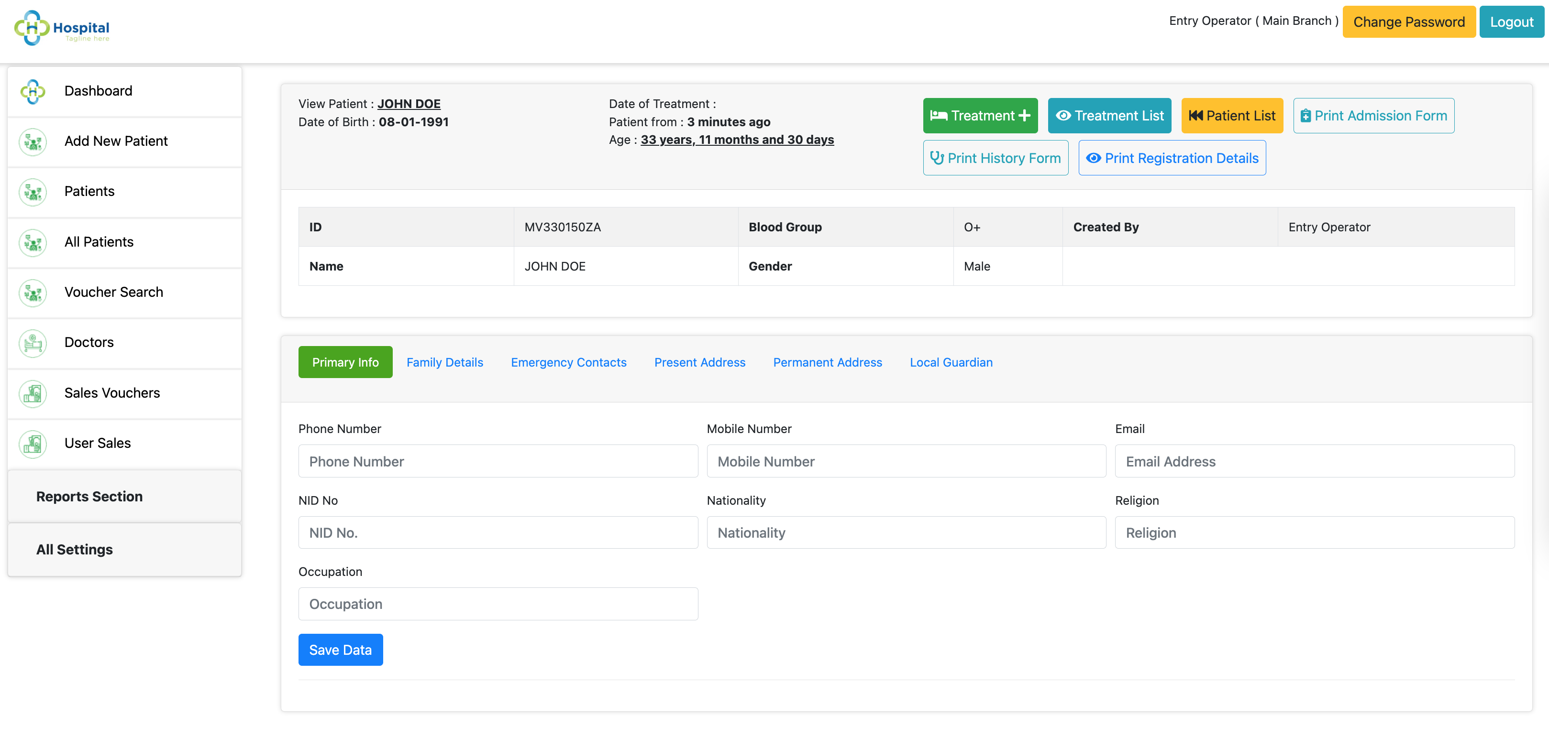Viewport: 1549px width, 737px height.
Task: Open Dashboard from sidebar
Action: pyautogui.click(x=124, y=91)
